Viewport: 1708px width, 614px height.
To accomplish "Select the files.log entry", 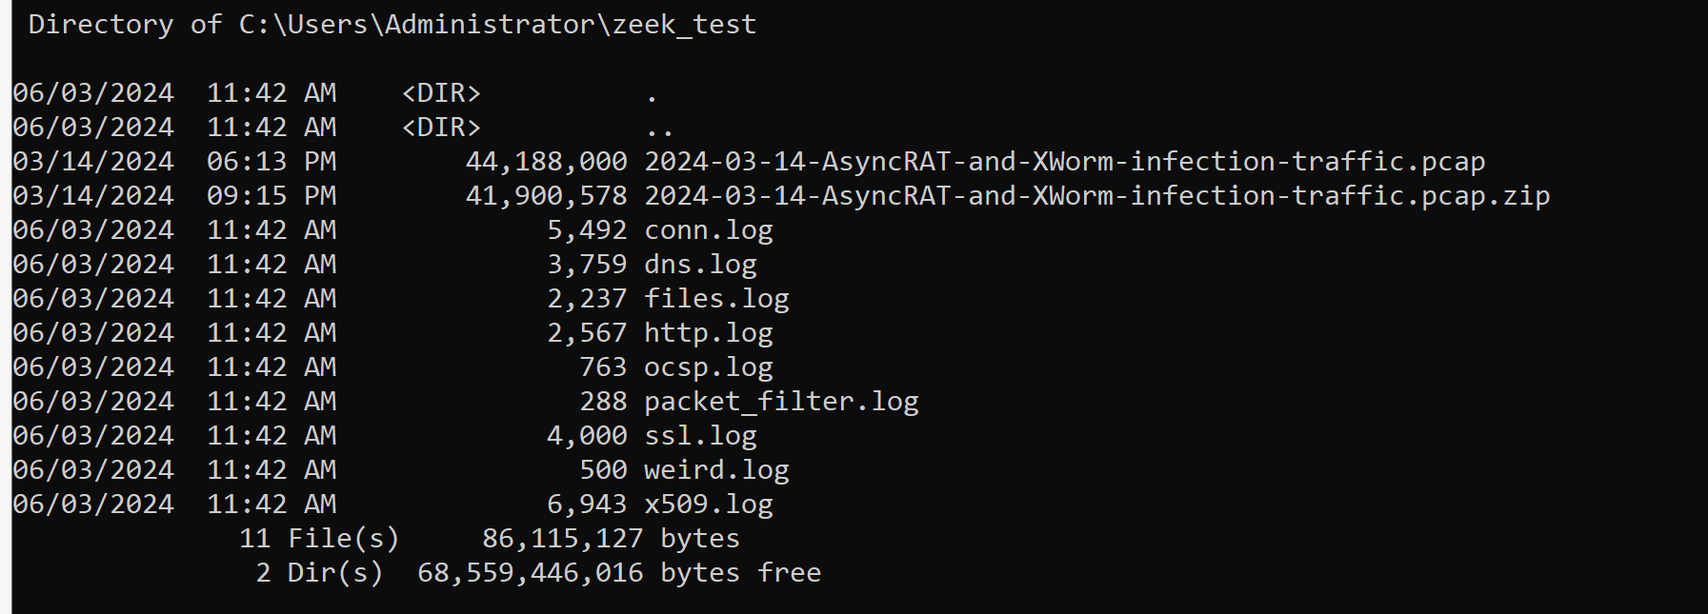I will point(717,299).
